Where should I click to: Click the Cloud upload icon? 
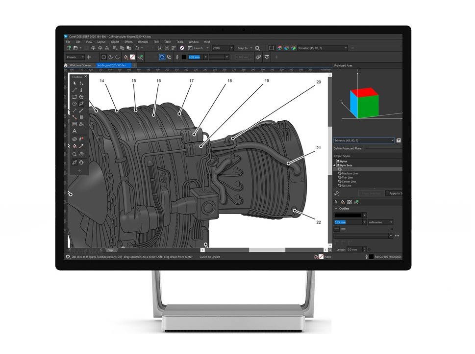[x=100, y=48]
